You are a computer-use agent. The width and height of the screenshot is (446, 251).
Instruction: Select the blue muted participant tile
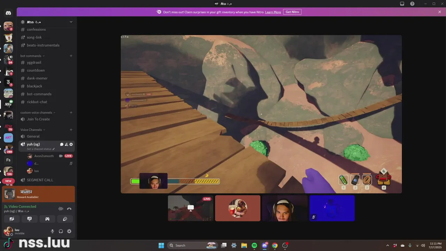click(332, 208)
